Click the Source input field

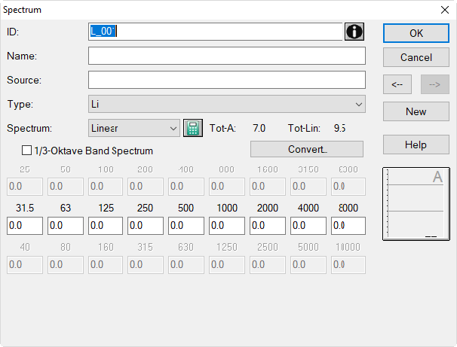coord(227,80)
